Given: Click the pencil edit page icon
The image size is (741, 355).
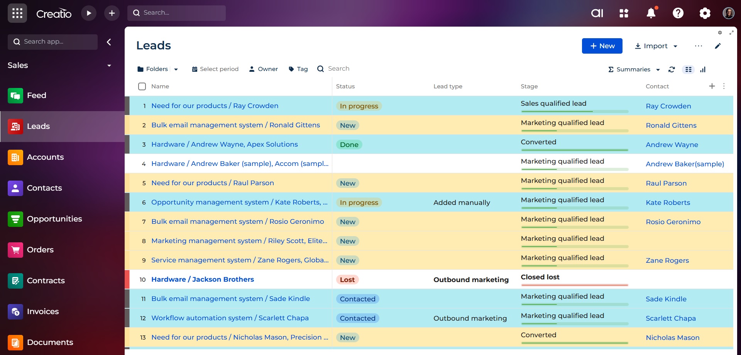Looking at the screenshot, I should (717, 46).
